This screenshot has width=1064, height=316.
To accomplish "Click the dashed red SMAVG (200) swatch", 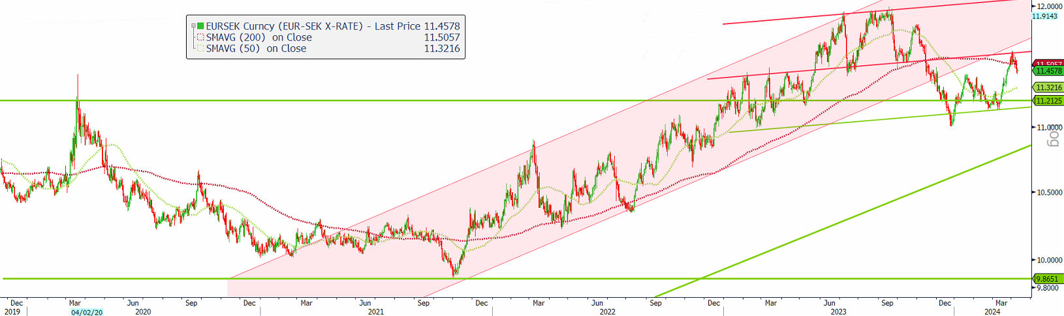I will coord(200,38).
